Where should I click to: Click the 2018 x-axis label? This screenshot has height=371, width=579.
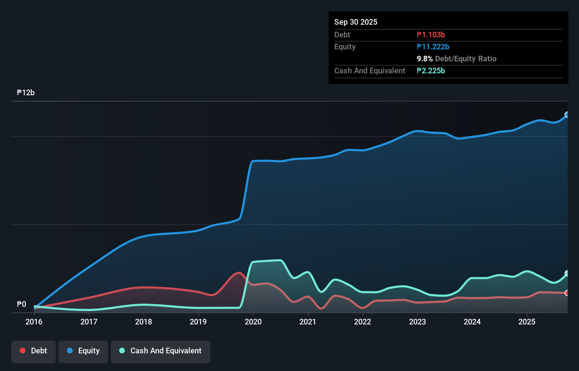(x=144, y=322)
